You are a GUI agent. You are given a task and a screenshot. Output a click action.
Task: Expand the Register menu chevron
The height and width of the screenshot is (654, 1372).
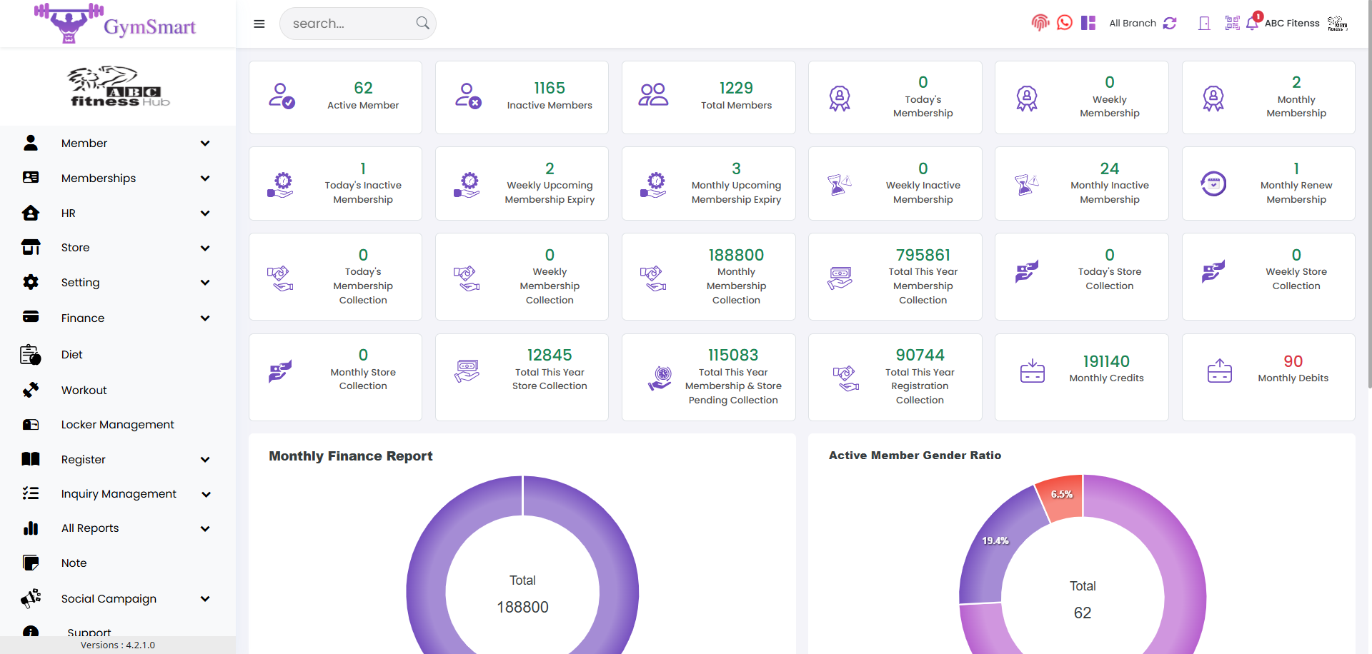click(205, 460)
